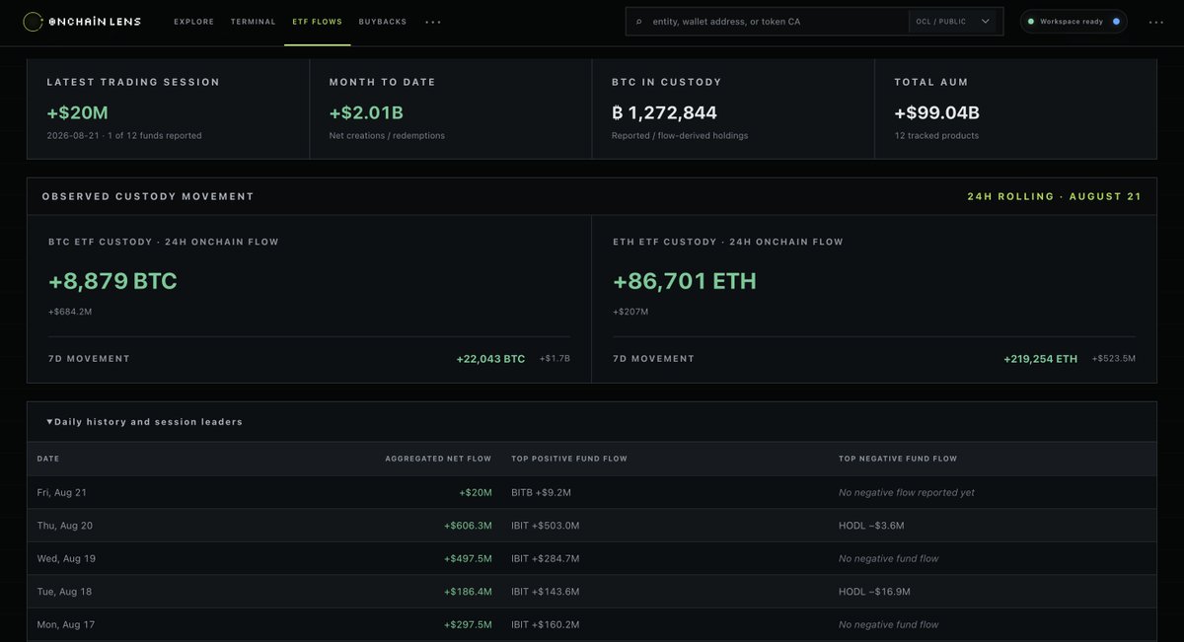Click BITB +$9.2M fund flow
1184x642 pixels.
click(x=541, y=492)
